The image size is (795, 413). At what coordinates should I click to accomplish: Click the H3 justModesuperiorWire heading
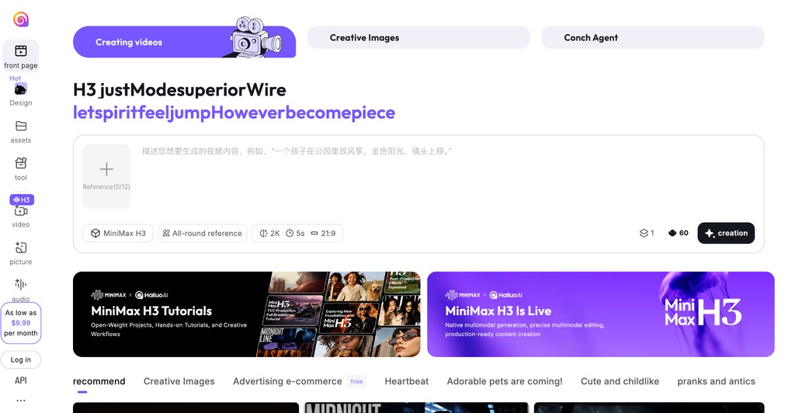pyautogui.click(x=179, y=90)
